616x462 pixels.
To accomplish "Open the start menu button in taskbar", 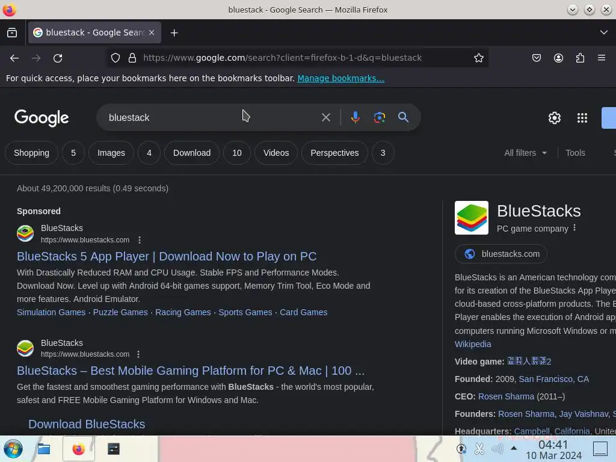I will (13, 449).
